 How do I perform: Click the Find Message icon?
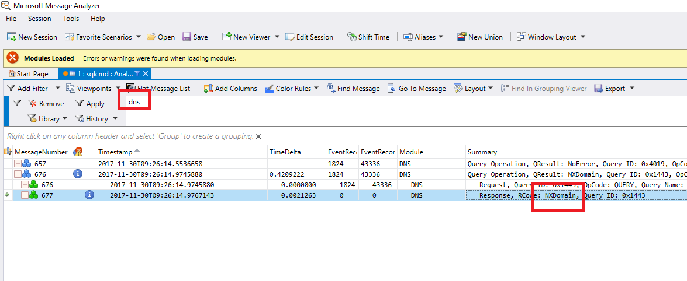pos(330,89)
